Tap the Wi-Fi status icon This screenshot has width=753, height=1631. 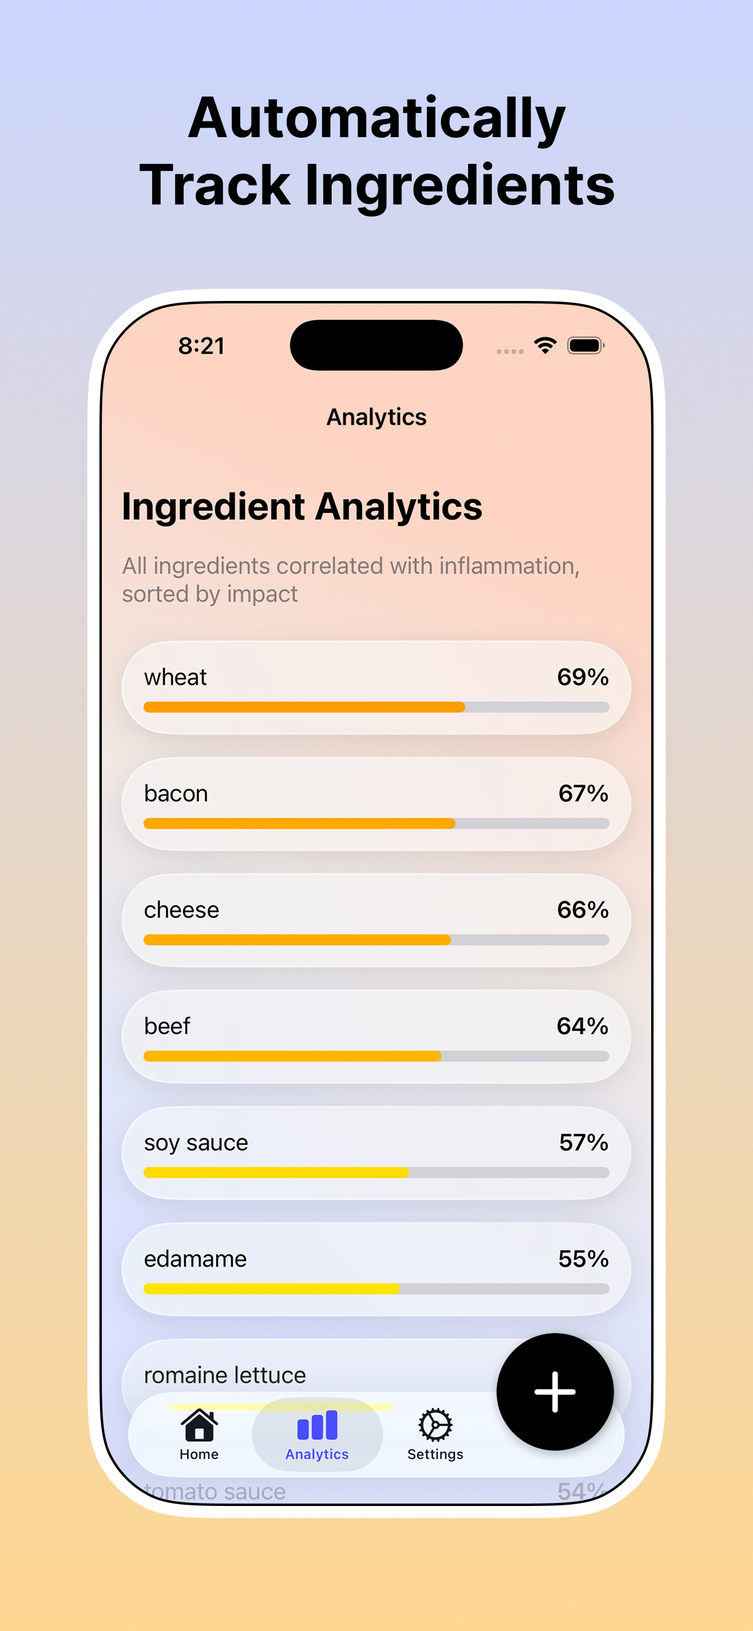click(545, 347)
